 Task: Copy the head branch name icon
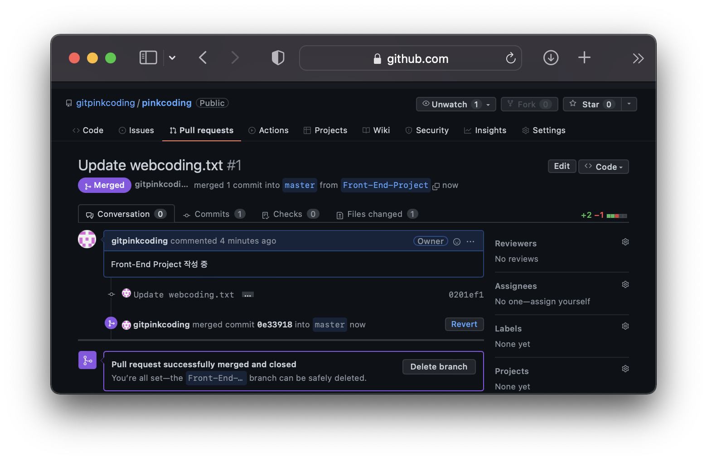pos(436,186)
